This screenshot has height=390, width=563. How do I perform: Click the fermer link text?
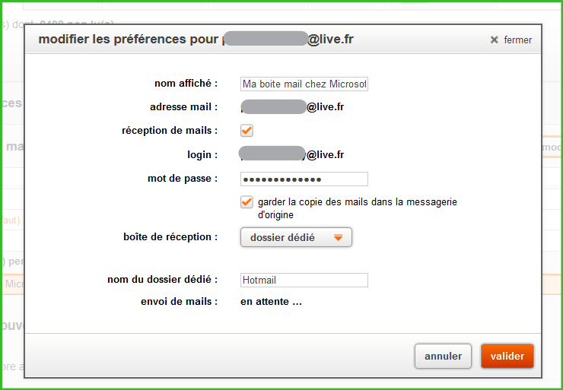(x=517, y=40)
